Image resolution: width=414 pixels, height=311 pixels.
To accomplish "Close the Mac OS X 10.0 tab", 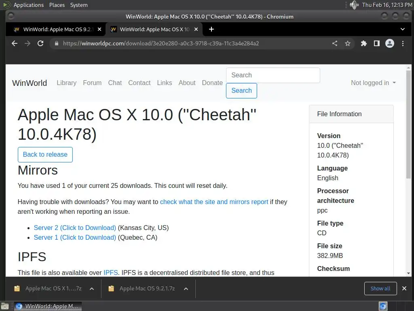I will click(196, 29).
